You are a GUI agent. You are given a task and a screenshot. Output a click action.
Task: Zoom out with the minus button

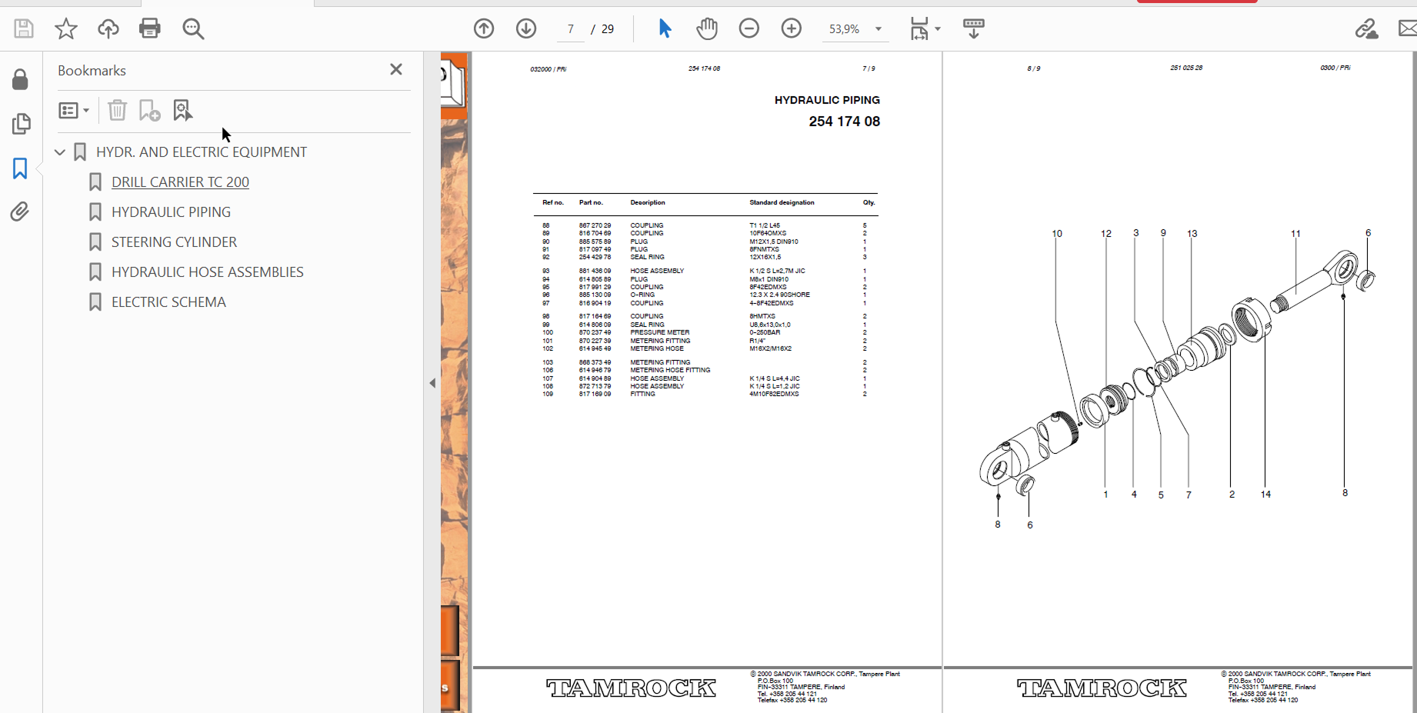pyautogui.click(x=749, y=29)
